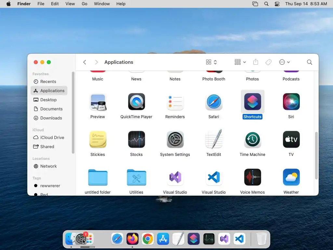This screenshot has width=333, height=250.
Task: Select the Stickies app icon
Action: [x=98, y=139]
